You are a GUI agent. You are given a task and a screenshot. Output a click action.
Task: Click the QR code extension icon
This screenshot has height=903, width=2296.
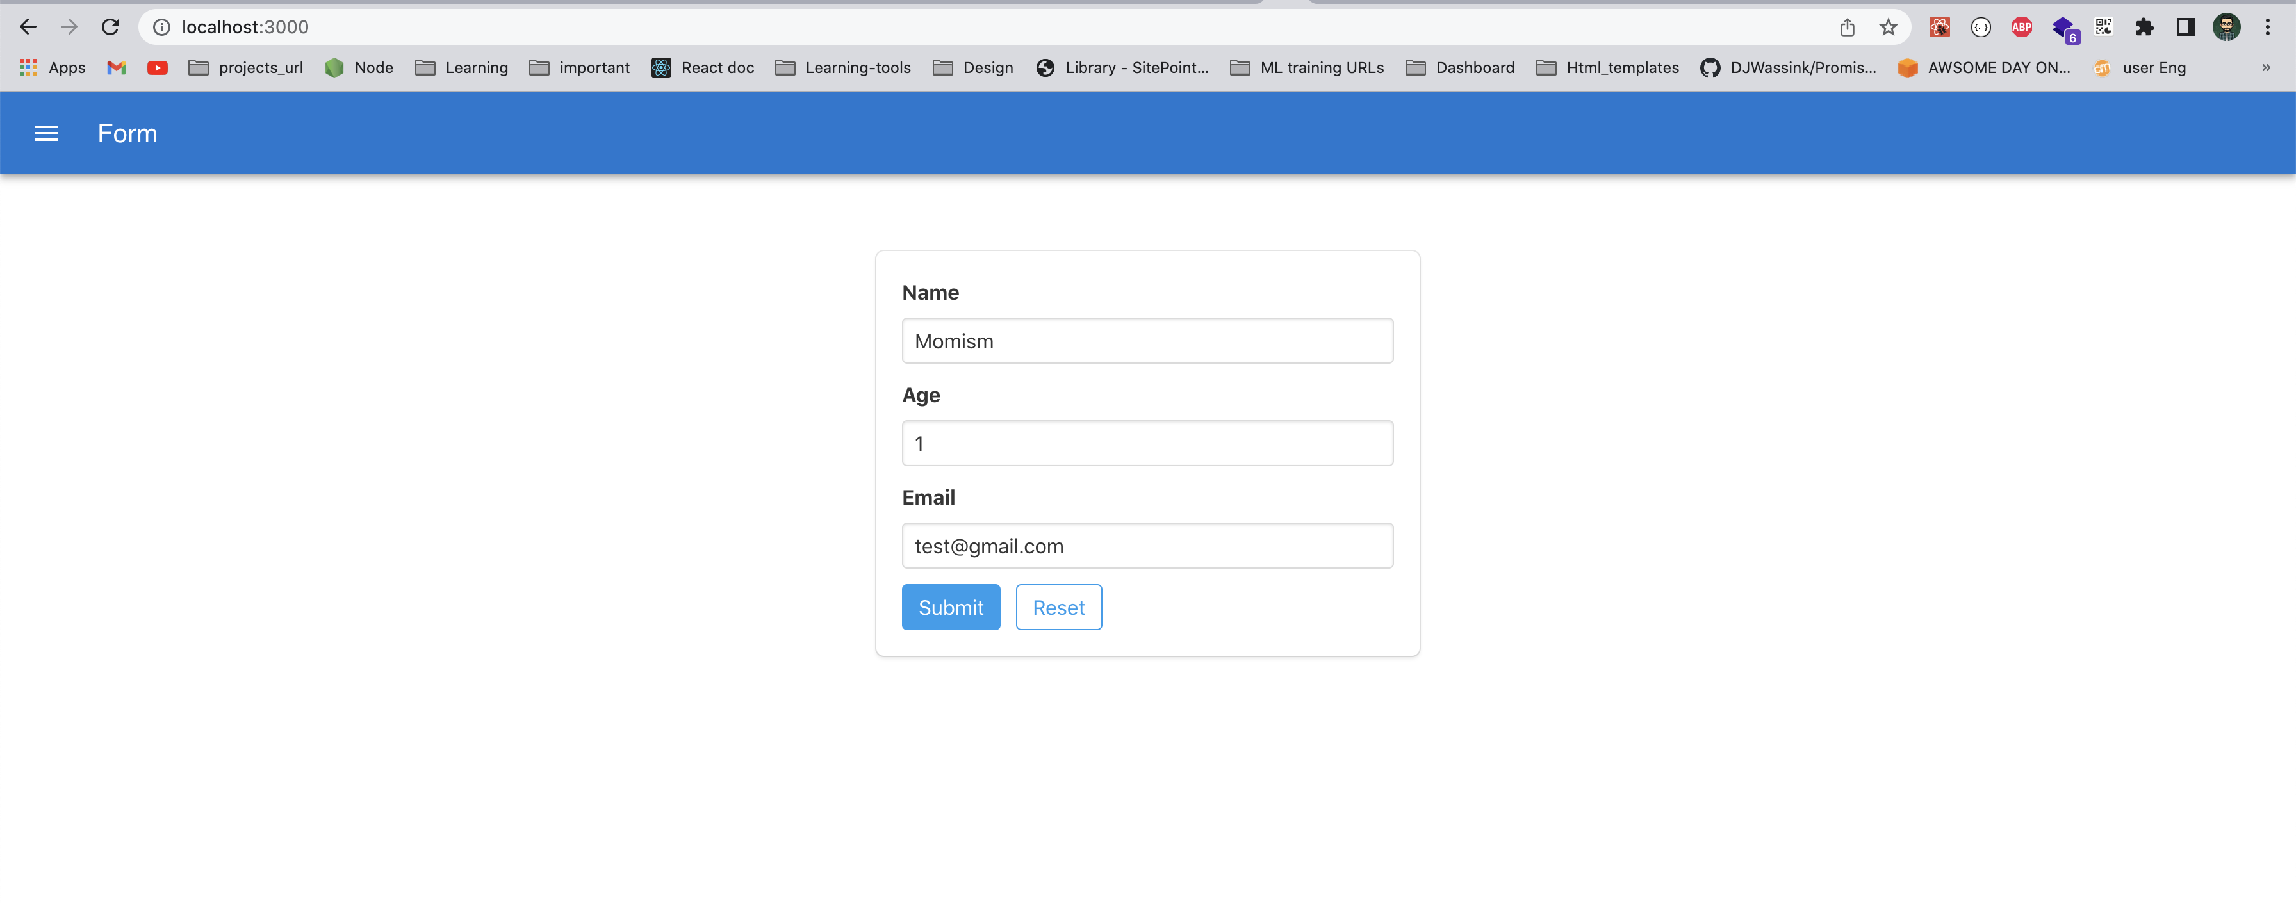point(2103,28)
